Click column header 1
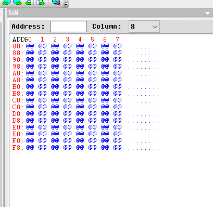 (x=42, y=40)
